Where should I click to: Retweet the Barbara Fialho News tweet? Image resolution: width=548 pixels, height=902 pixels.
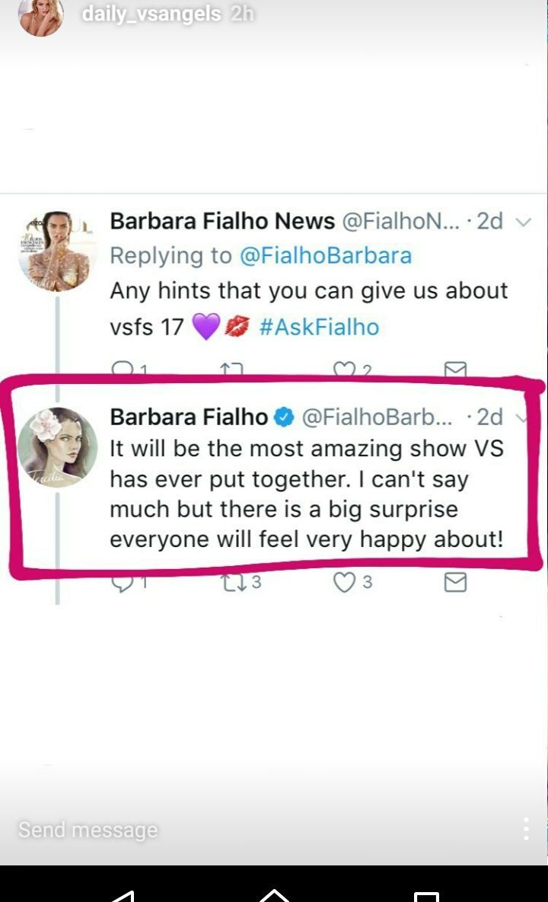coord(231,369)
